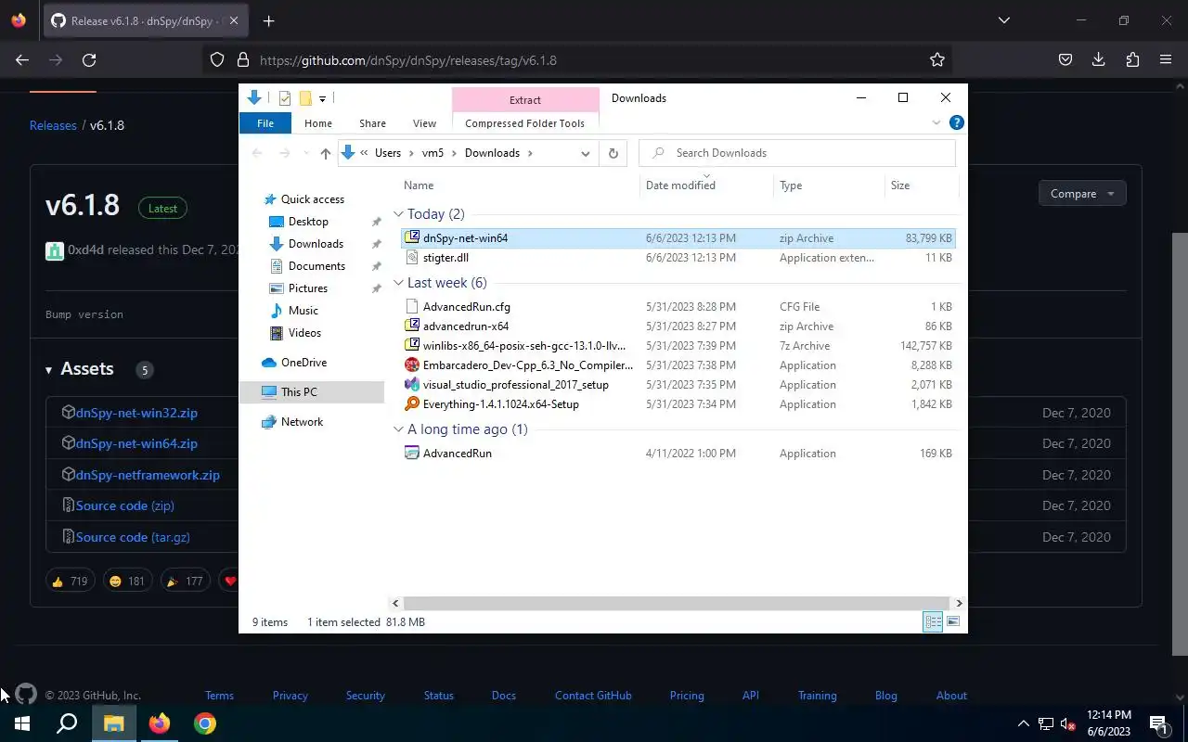The width and height of the screenshot is (1188, 742).
Task: Click site information shield icon in address bar
Action: (217, 60)
